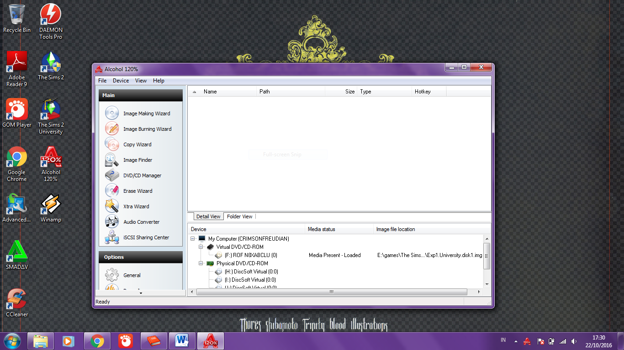
Task: Select the Recycle Bin desktop icon
Action: tap(17, 19)
